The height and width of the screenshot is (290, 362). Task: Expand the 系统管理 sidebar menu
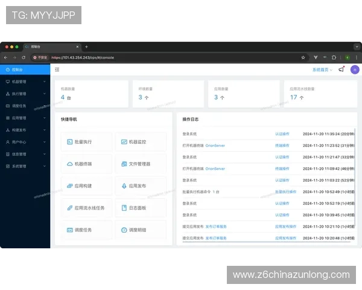25,166
